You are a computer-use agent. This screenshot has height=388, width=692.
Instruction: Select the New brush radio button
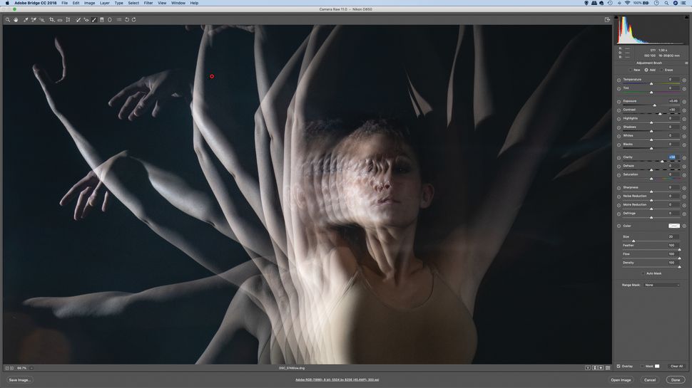click(x=630, y=70)
